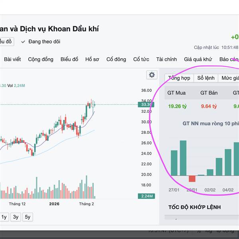Set chart range to 1y
Viewport: 239px width, 239px height.
[x=4, y=217]
